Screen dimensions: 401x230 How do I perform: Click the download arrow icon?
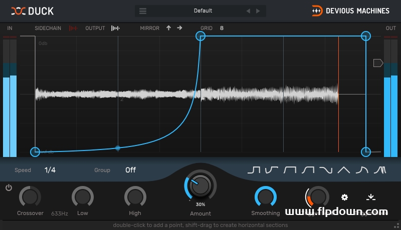[x=370, y=197]
